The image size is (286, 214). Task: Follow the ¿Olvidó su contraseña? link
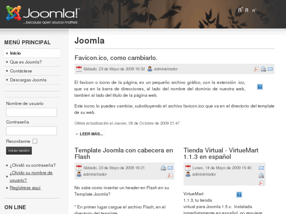pos(33,165)
